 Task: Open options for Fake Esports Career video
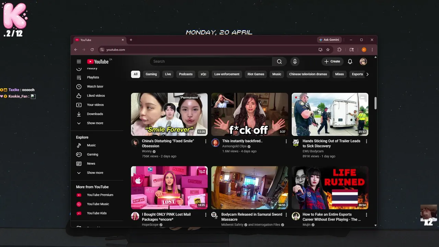coord(366,215)
